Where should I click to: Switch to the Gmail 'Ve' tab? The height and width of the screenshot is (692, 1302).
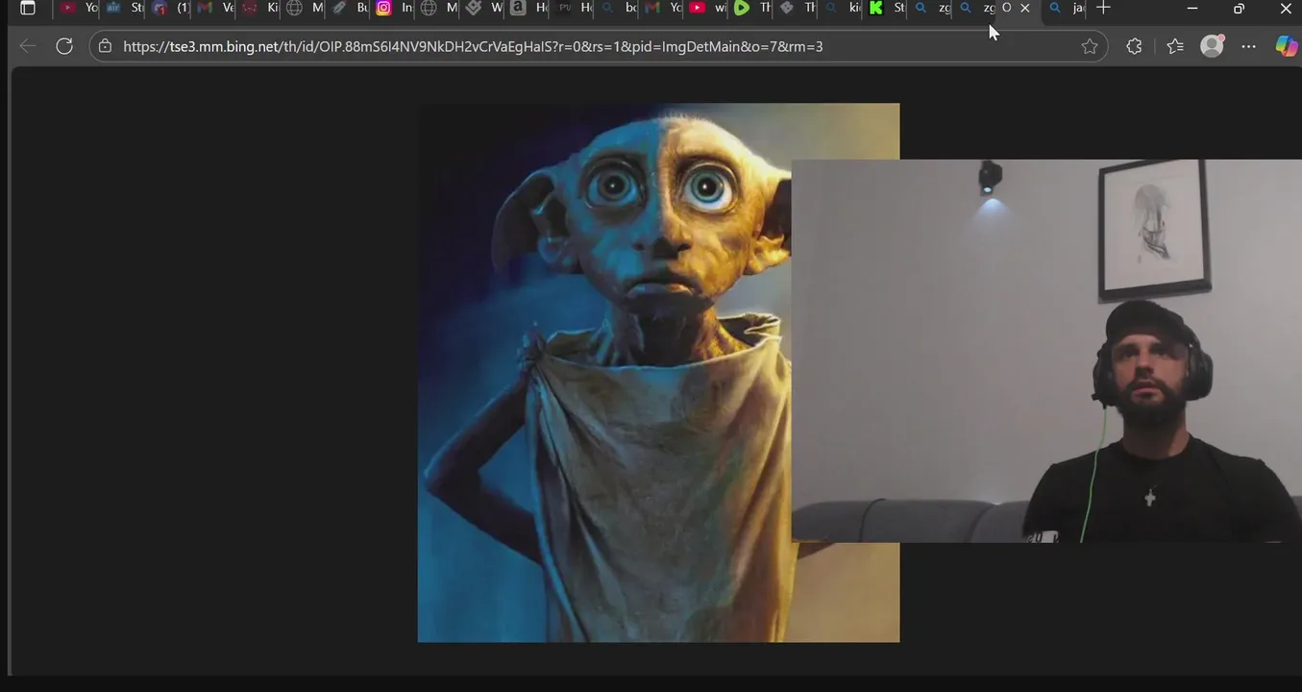[216, 8]
